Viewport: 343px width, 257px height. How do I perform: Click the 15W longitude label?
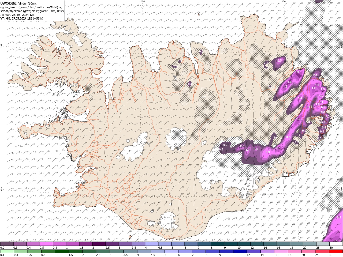point(284,1)
